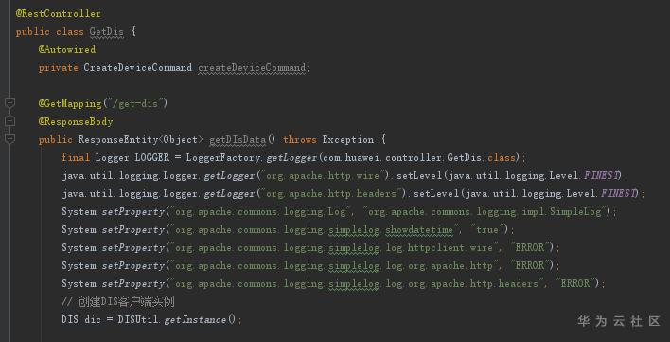Select the "/get-dis" mapping string
Image resolution: width=670 pixels, height=342 pixels.
(134, 103)
